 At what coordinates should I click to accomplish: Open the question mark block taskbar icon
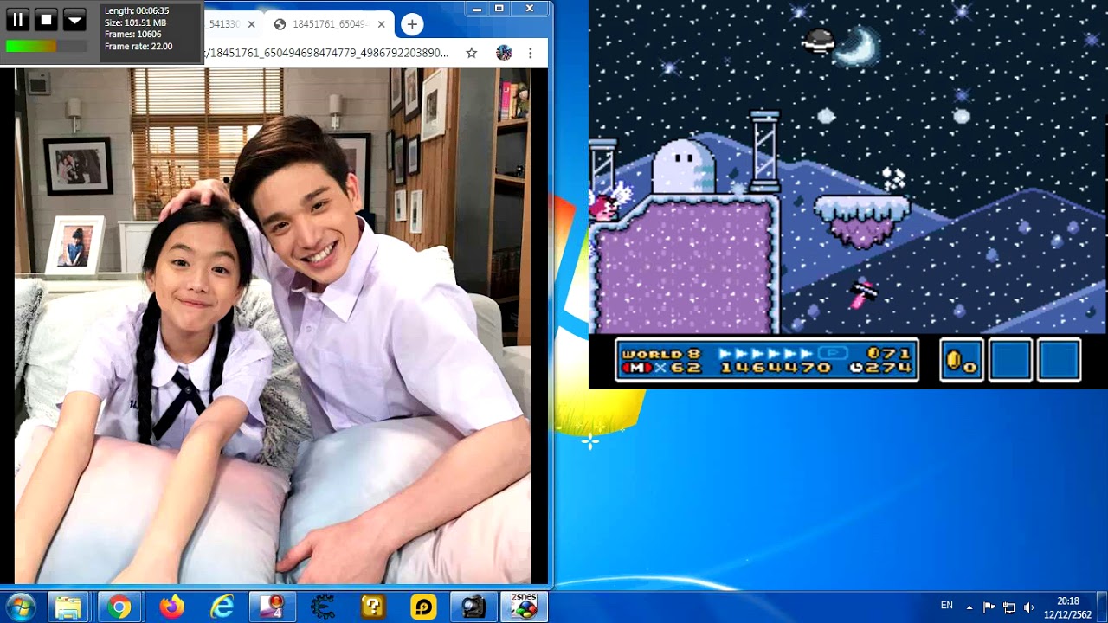point(373,607)
